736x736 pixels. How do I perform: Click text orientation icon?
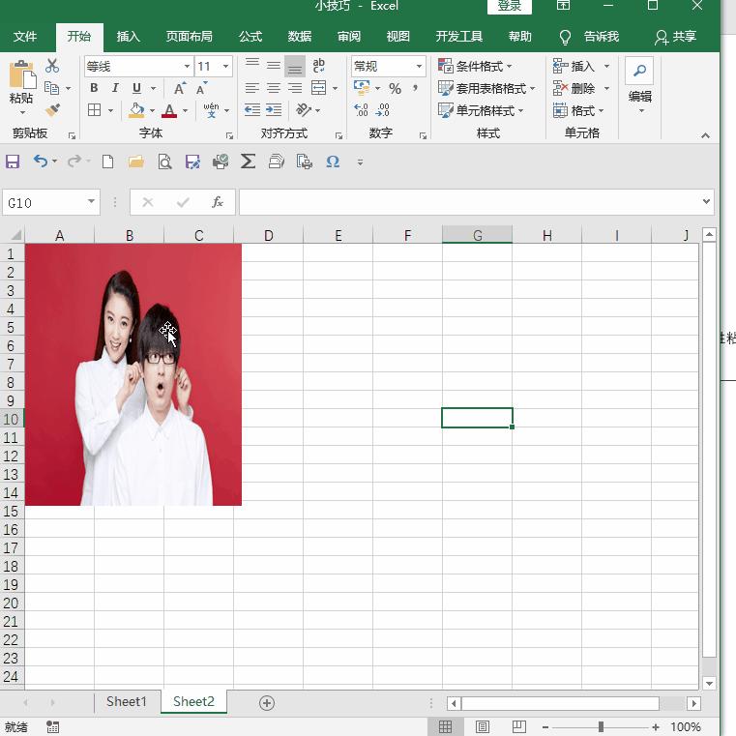[304, 110]
